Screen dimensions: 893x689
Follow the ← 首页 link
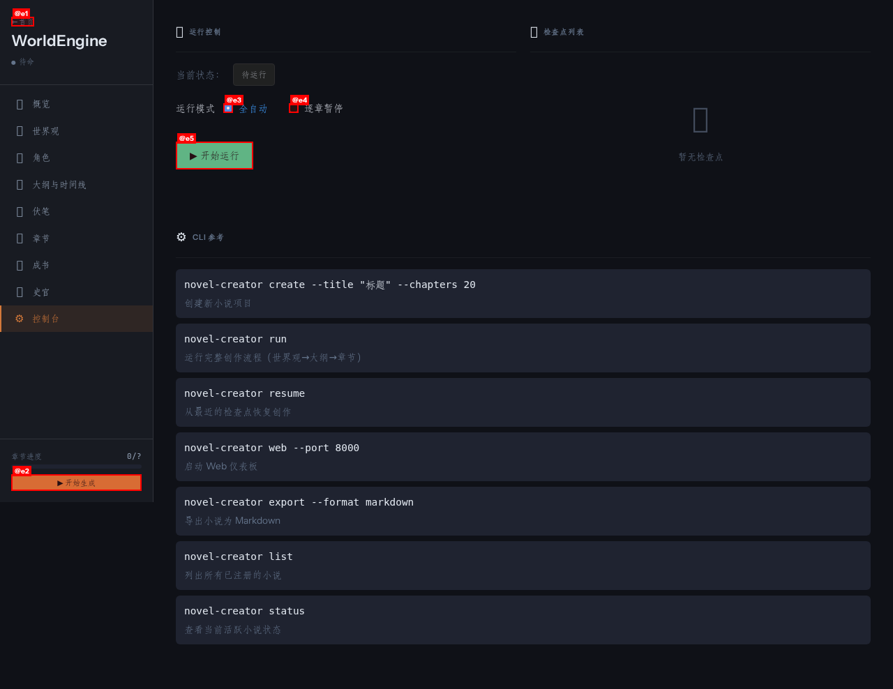coord(23,22)
